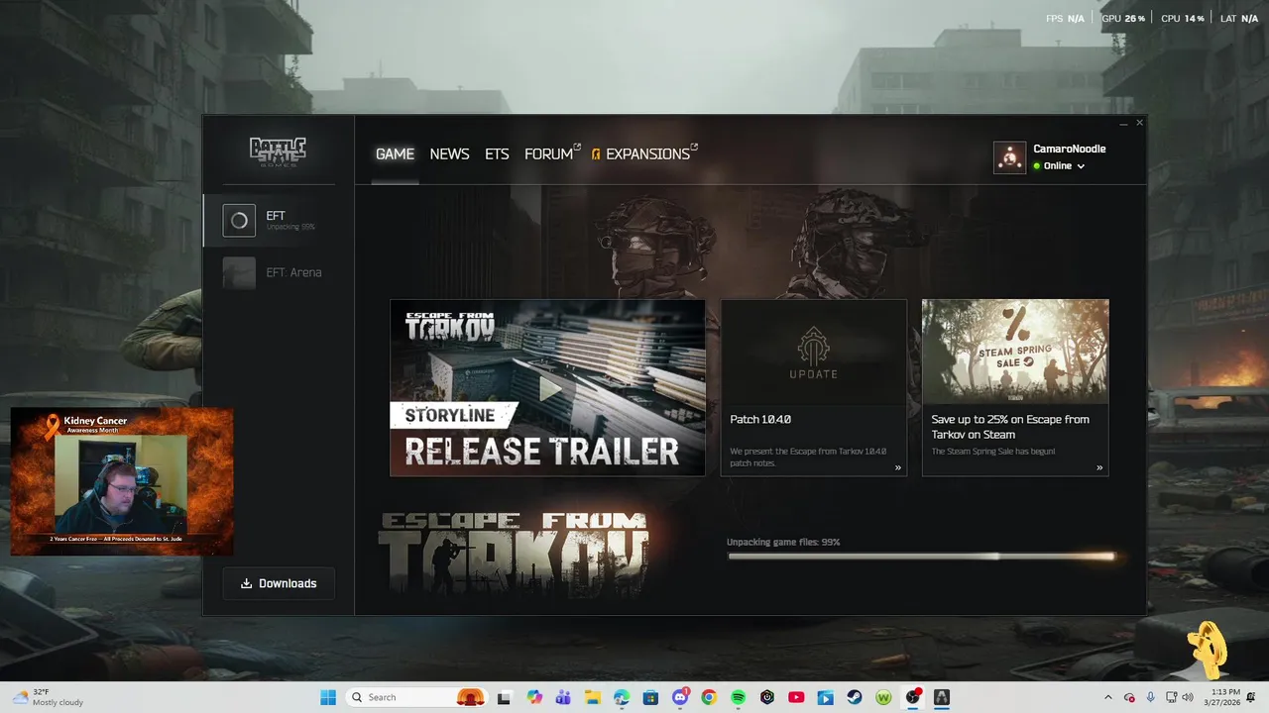Select EFT in the game sidebar
The width and height of the screenshot is (1269, 713).
pos(279,220)
